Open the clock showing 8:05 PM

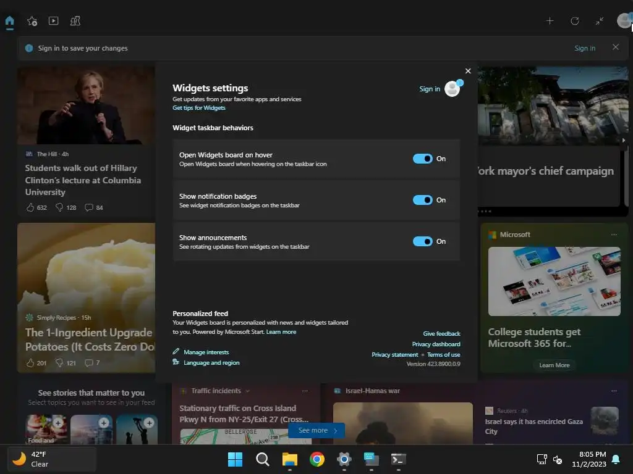click(x=589, y=459)
